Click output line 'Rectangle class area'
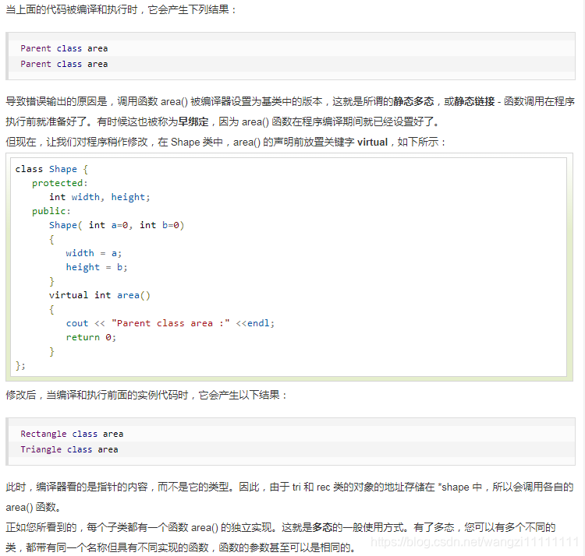Image resolution: width=585 pixels, height=556 pixels. pyautogui.click(x=72, y=434)
